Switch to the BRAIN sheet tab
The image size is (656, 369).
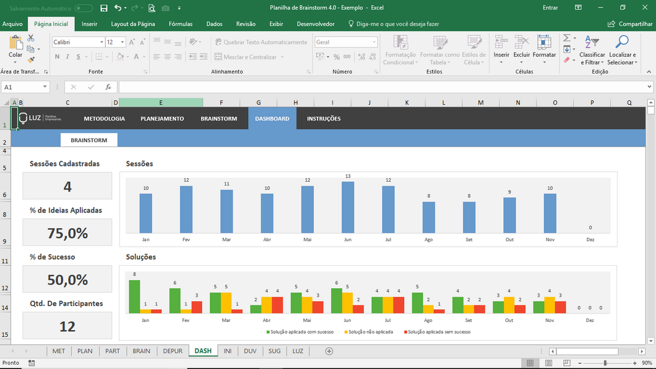point(141,351)
